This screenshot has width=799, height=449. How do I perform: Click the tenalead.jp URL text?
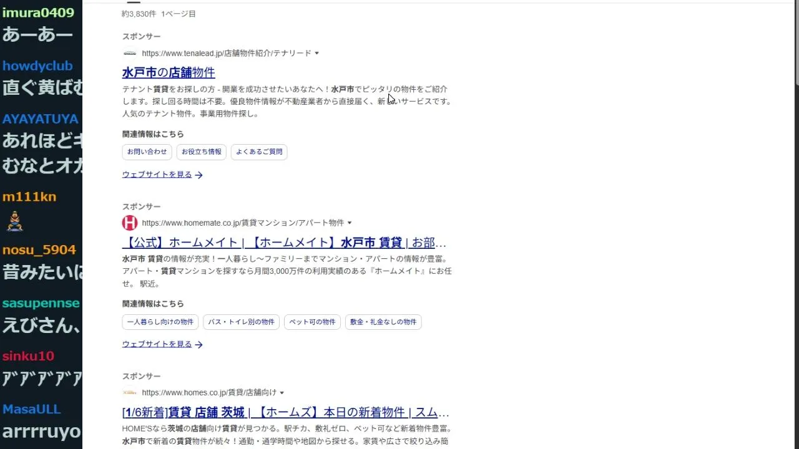coord(226,54)
